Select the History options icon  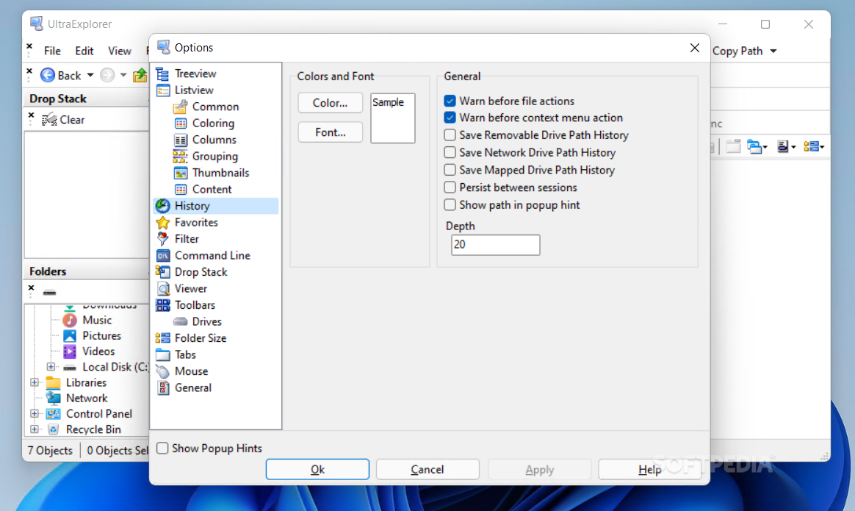(162, 206)
